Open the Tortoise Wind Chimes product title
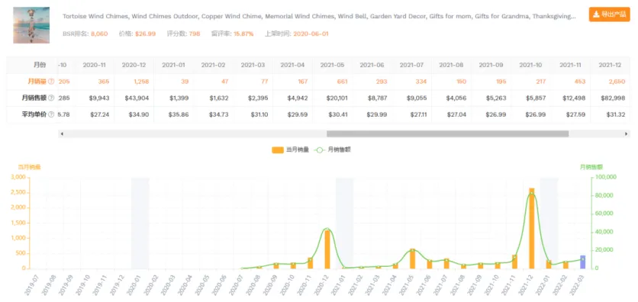 319,17
